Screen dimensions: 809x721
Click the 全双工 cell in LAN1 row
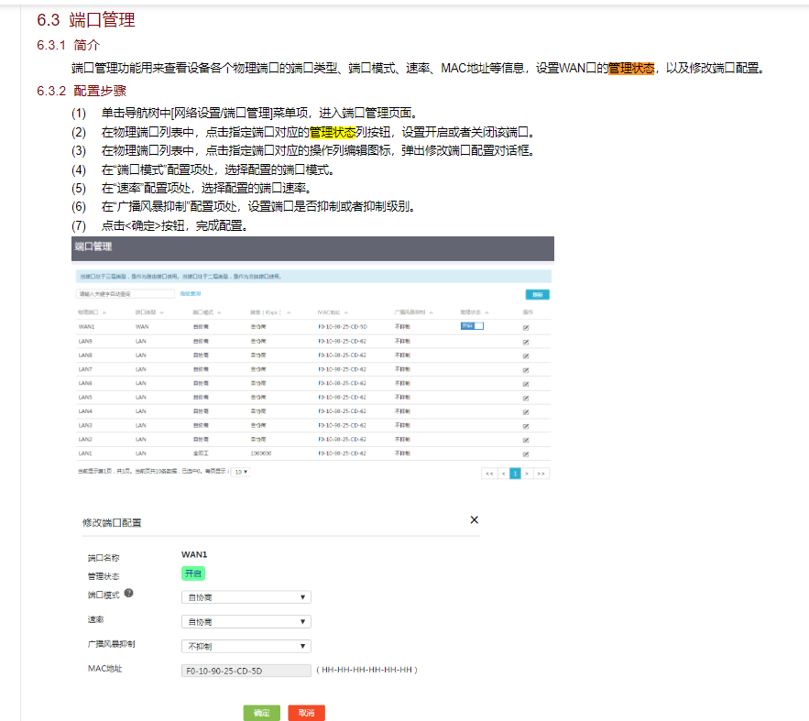(201, 453)
